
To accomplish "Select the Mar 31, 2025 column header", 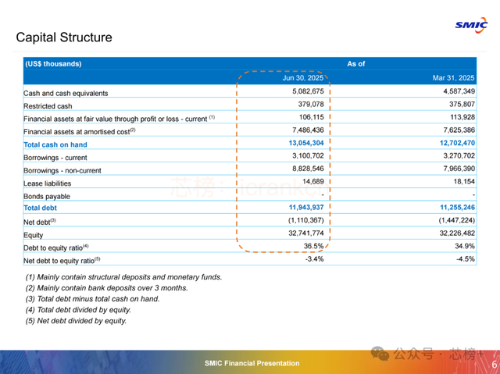I will pos(453,78).
